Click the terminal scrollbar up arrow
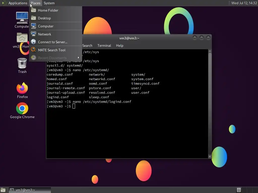Image resolution: width=258 pixels, height=193 pixels. tap(210, 51)
